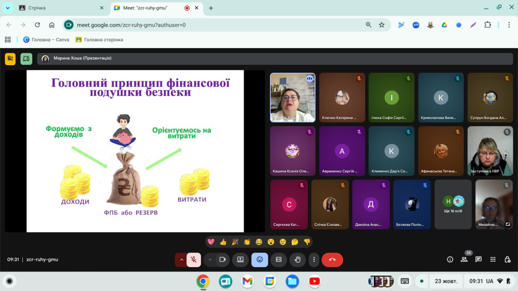The width and height of the screenshot is (518, 291).
Task: Switch to the Стрічка browser tab
Action: click(57, 8)
